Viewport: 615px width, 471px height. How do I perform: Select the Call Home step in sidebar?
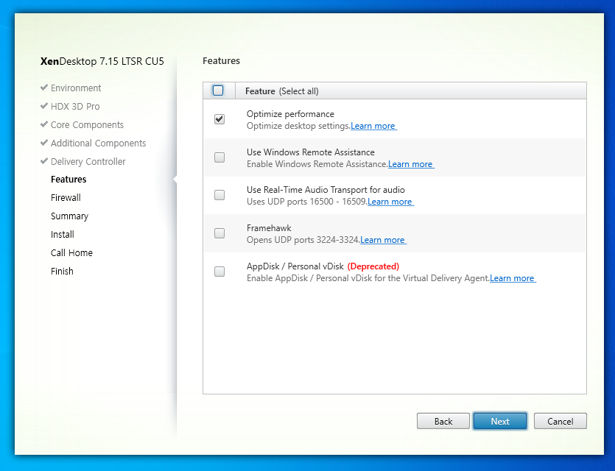point(71,252)
